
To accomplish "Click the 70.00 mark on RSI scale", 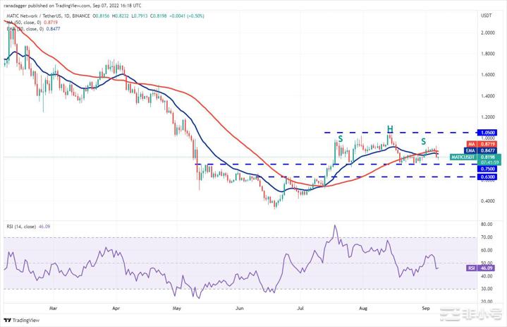I will tap(486, 239).
